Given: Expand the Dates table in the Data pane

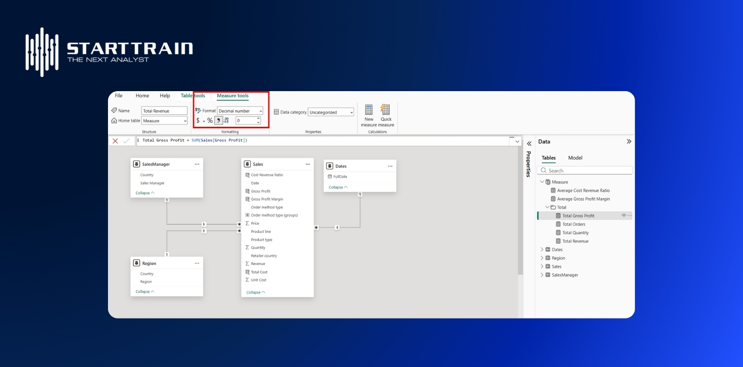Looking at the screenshot, I should [541, 249].
